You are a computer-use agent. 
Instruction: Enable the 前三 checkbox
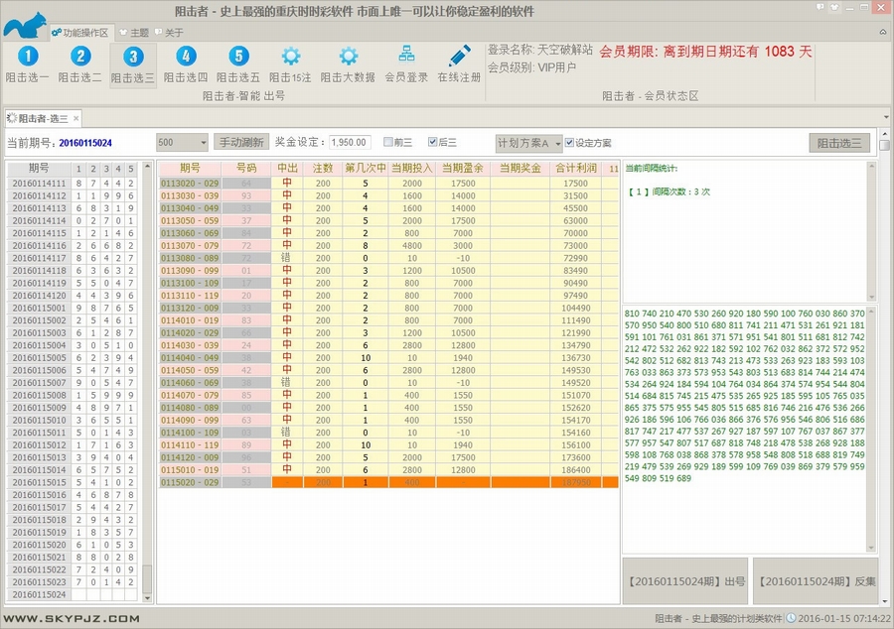click(388, 142)
